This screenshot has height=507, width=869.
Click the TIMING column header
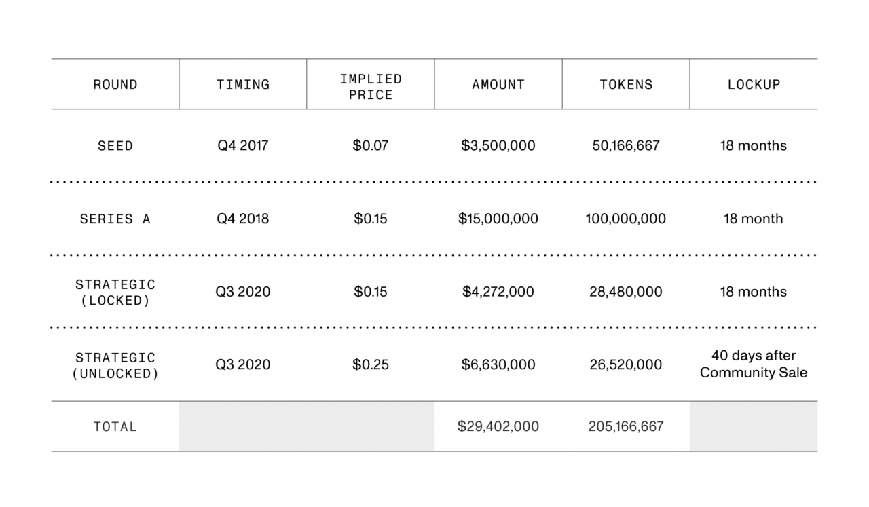(x=243, y=85)
